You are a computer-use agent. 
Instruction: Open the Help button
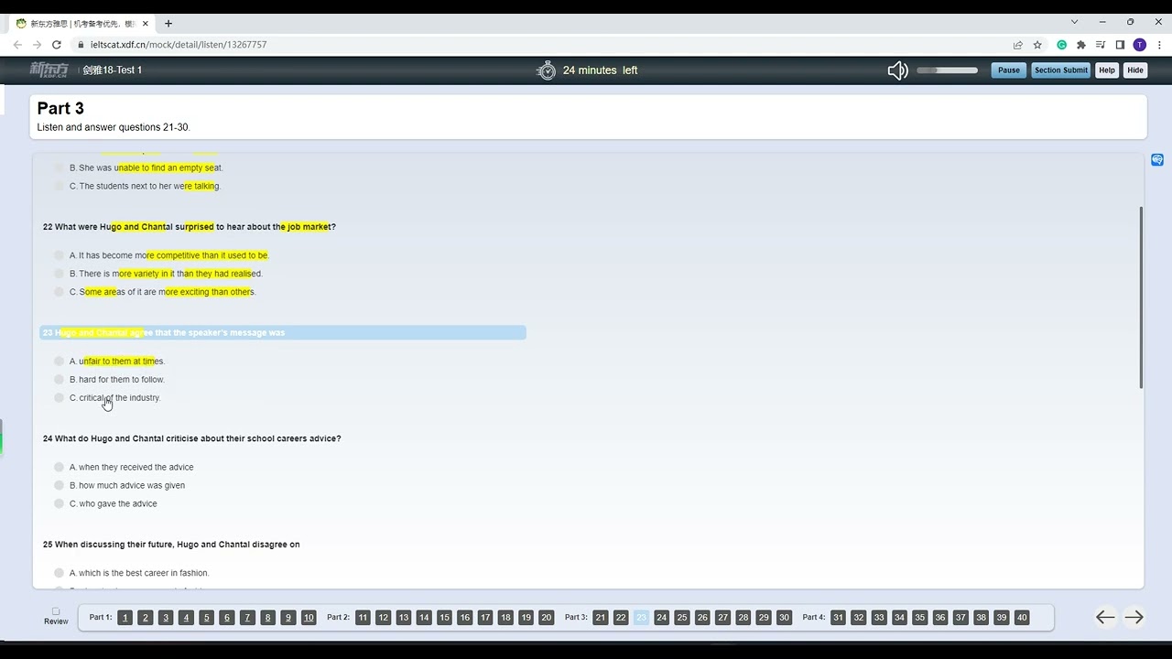pos(1107,70)
